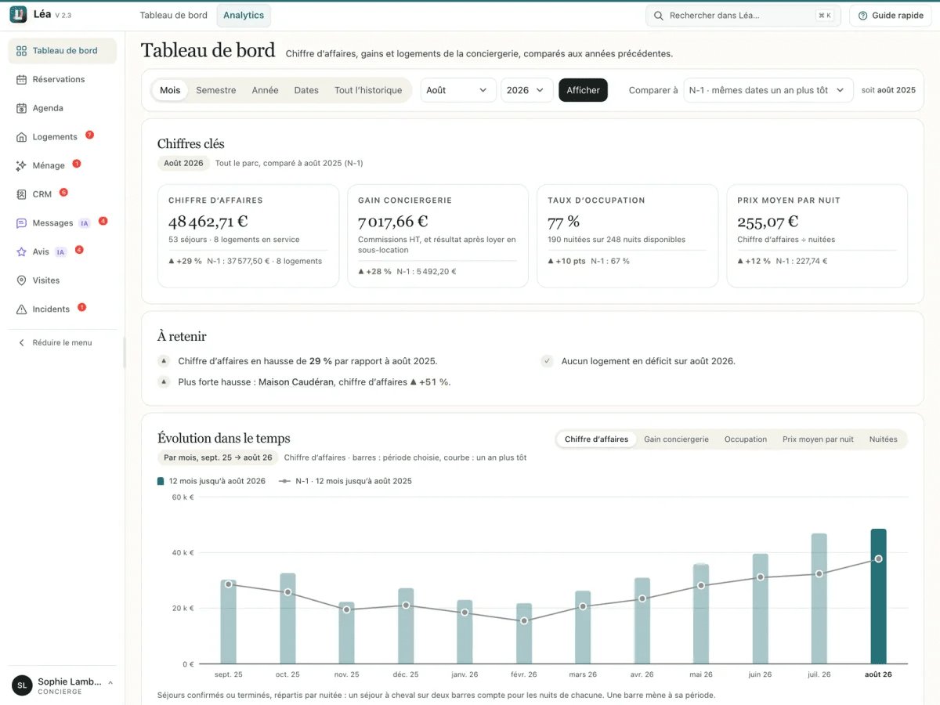Open the Guide rapide button
Viewport: 940px width, 705px height.
(891, 16)
